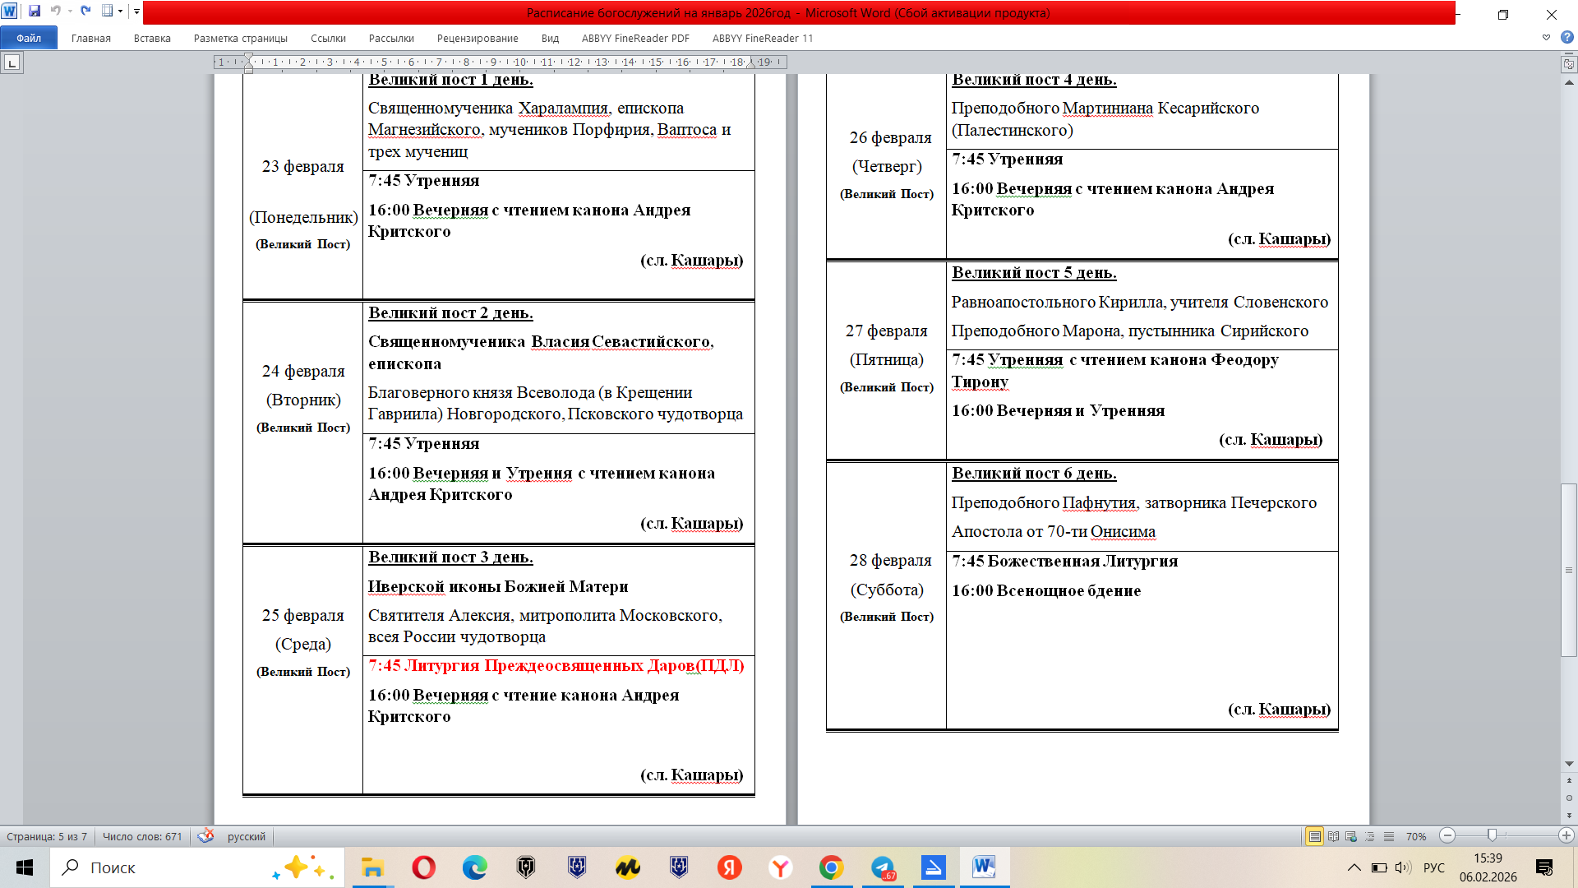
Task: Open Telegram from the Windows taskbar
Action: point(883,868)
